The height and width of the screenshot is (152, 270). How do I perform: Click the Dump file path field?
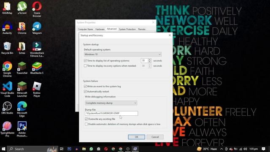pyautogui.click(x=111, y=113)
